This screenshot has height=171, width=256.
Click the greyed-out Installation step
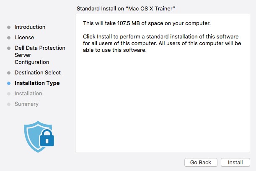(28, 94)
